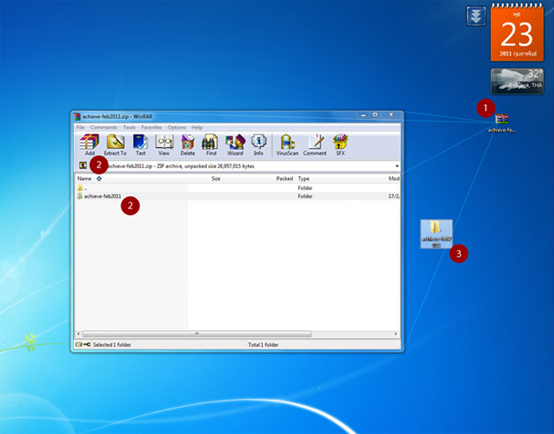Click the horizontal scrollbar thumb
Screen dimensions: 554x434
pyautogui.click(x=197, y=334)
